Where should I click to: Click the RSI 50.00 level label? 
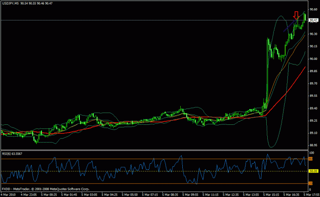point(313,171)
